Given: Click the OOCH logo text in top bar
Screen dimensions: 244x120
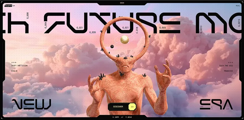Looking at the screenshot, I should [x=122, y=3].
